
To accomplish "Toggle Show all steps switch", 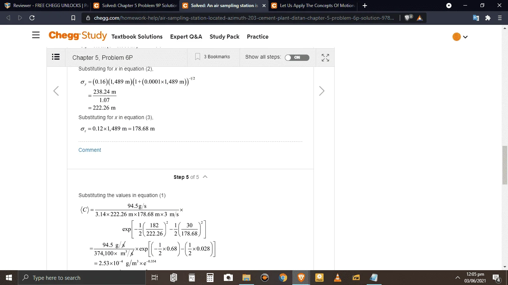I will click(297, 58).
